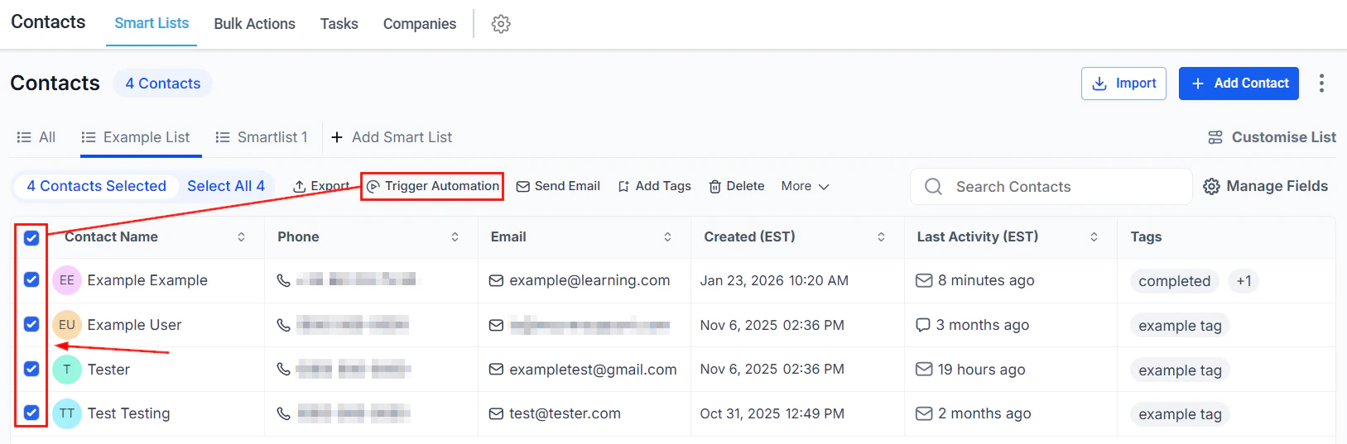The height and width of the screenshot is (444, 1347).
Task: Click the T avatar of Tester
Action: pyautogui.click(x=67, y=370)
